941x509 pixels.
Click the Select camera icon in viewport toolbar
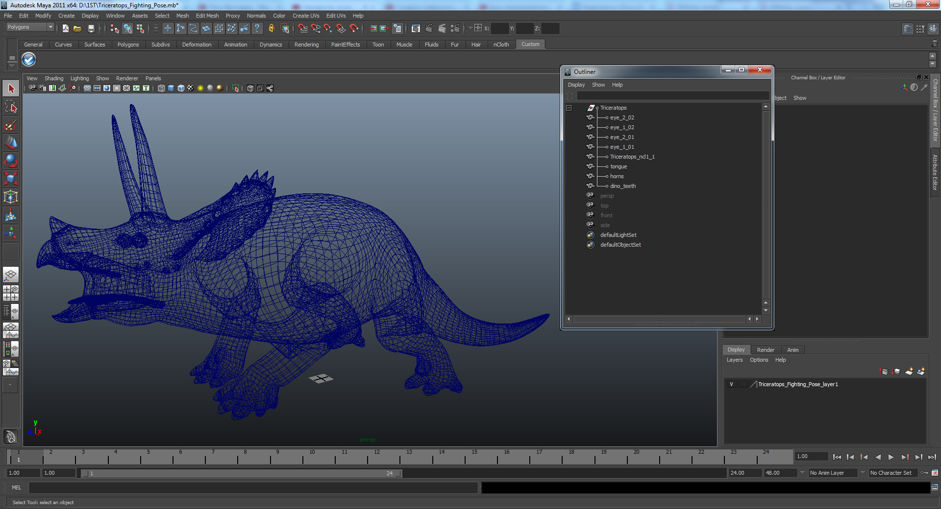pos(32,88)
